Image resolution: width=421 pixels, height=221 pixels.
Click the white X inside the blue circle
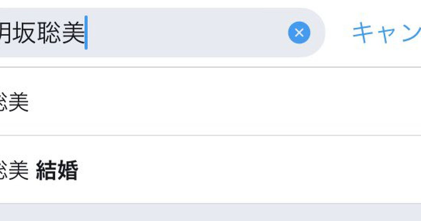pos(299,33)
